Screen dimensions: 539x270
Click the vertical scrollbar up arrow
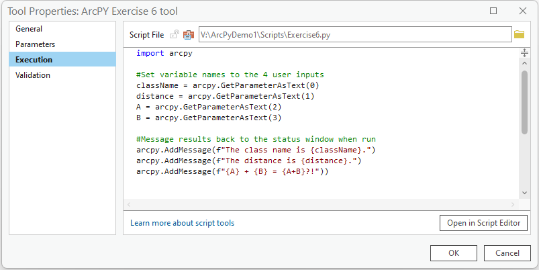524,63
